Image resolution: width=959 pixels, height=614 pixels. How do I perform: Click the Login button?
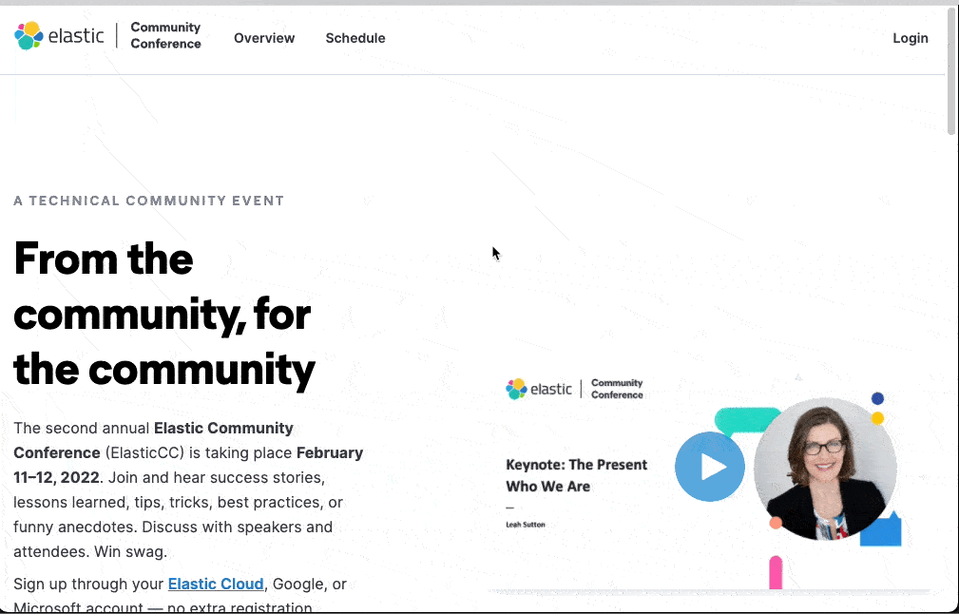910,38
